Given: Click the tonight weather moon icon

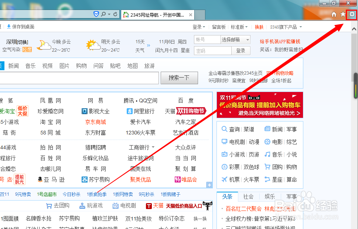Looking at the screenshot, I should 43,45.
